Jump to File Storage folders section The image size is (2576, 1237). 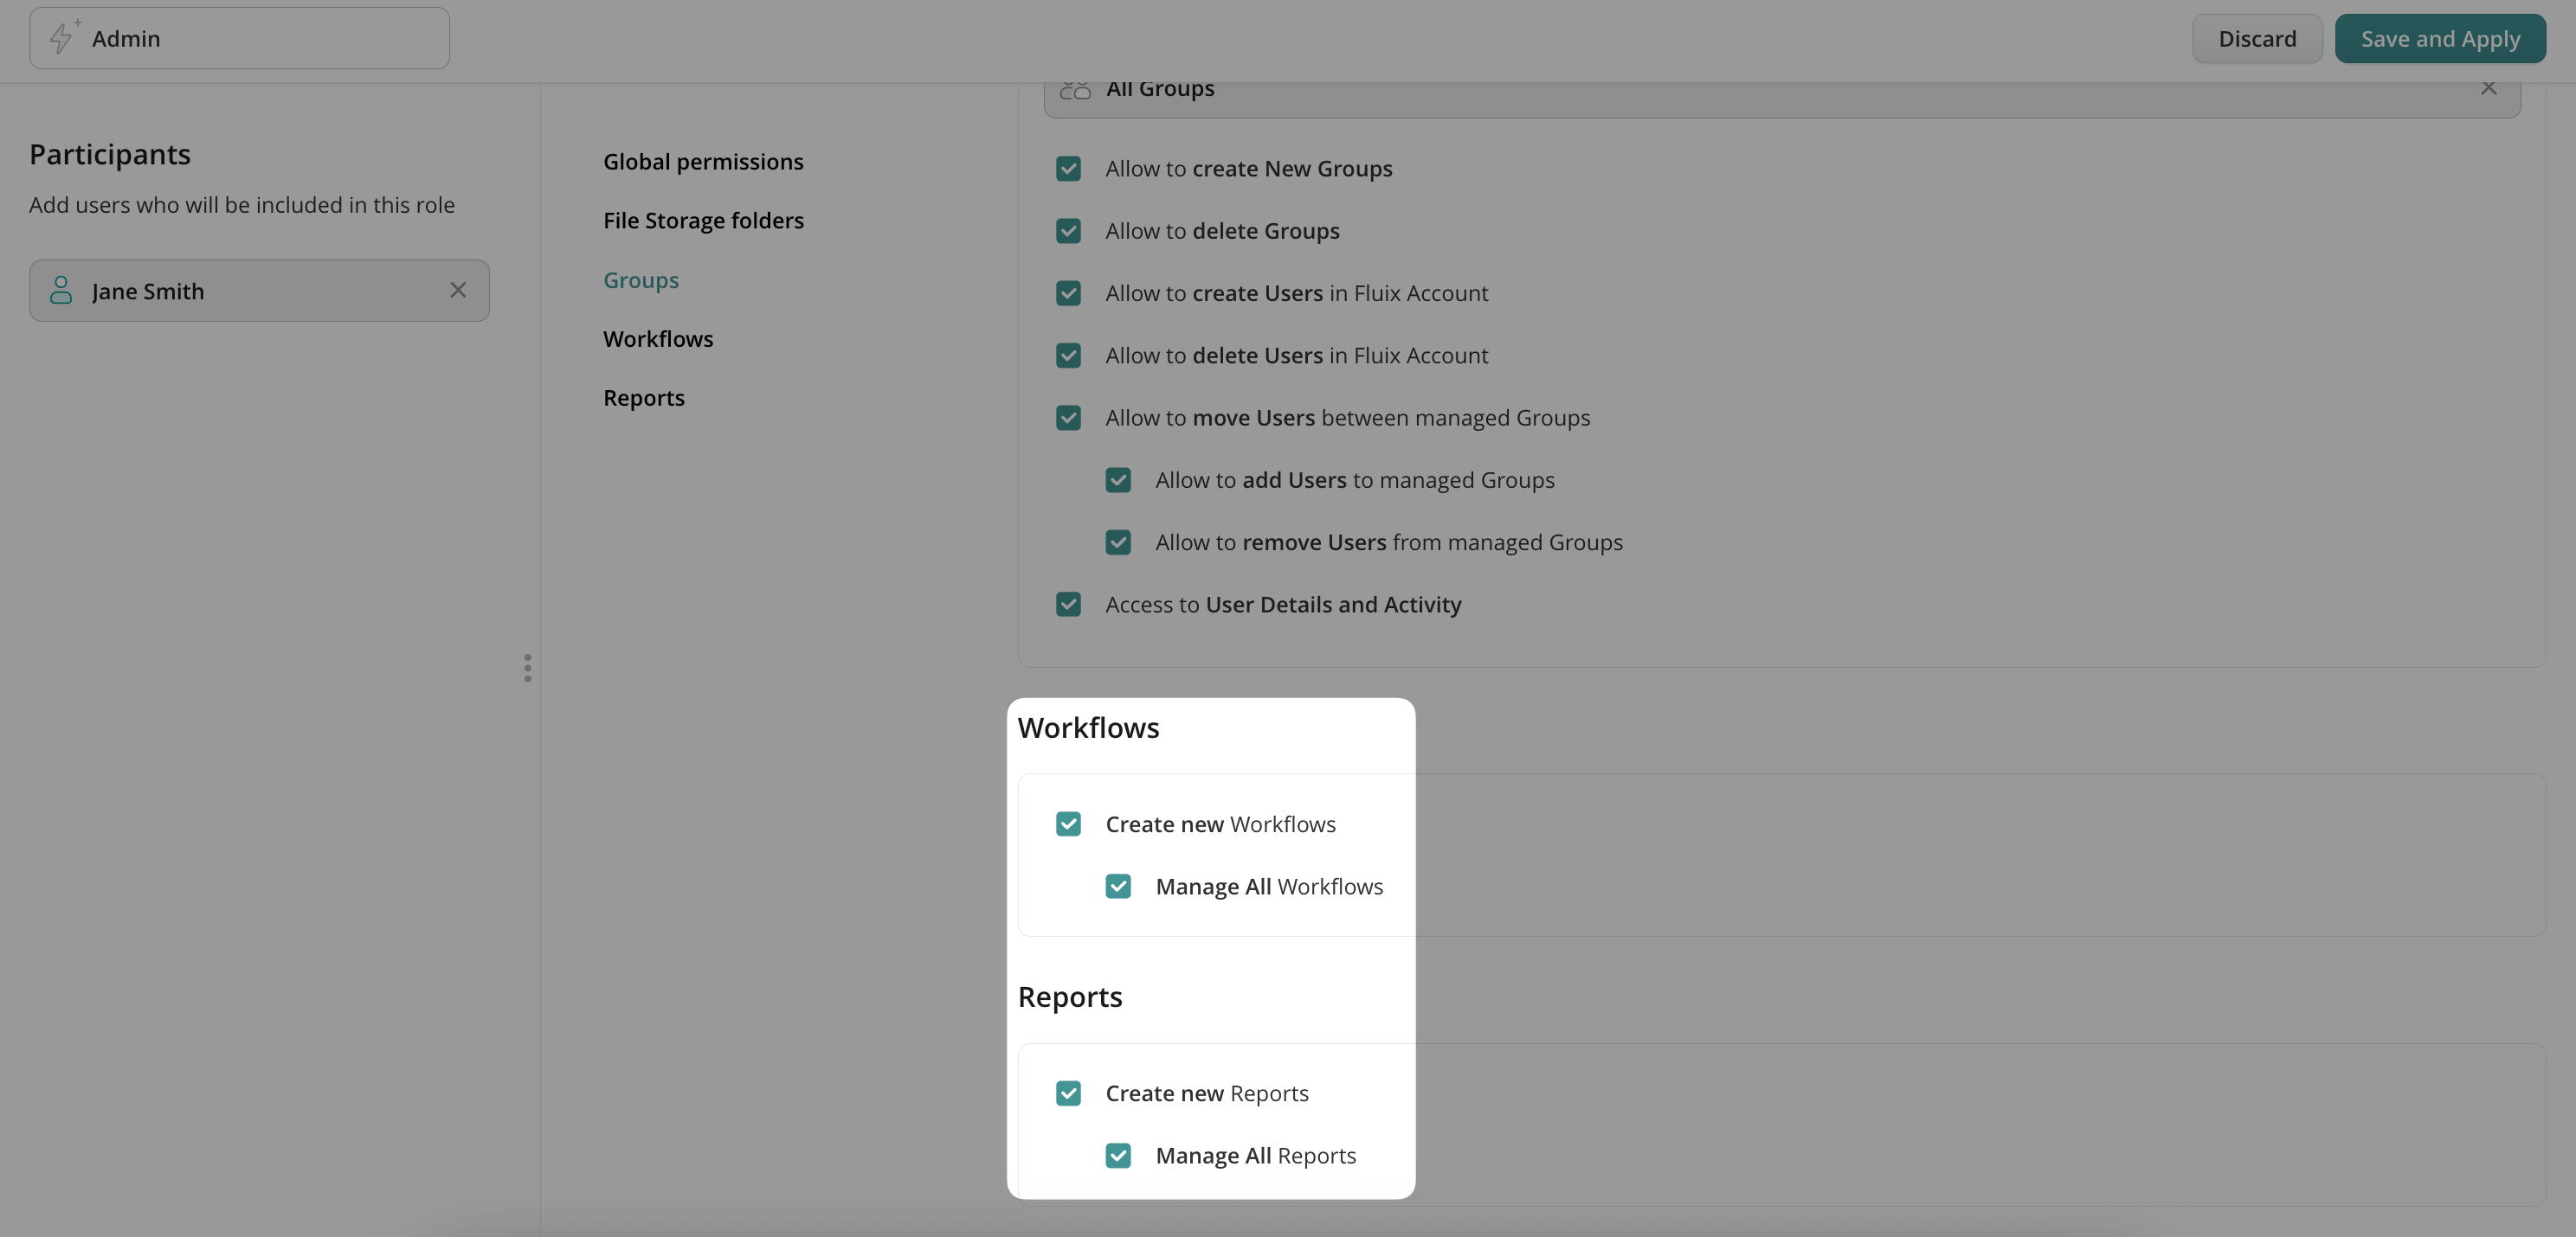click(x=703, y=221)
